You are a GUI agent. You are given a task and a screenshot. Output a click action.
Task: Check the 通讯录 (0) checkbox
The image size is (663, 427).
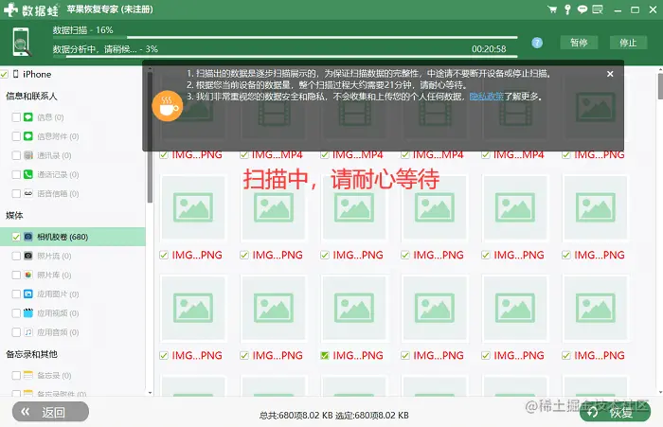coord(16,155)
